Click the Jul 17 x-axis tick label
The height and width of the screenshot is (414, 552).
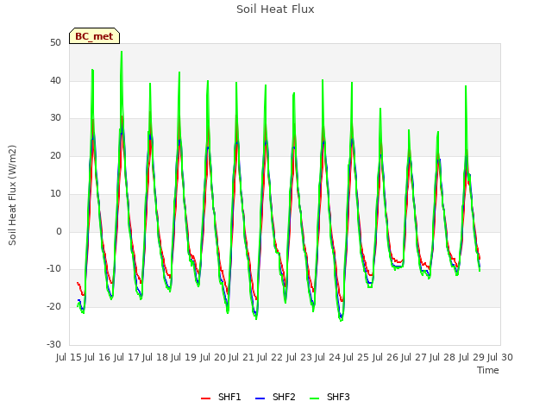126,357
